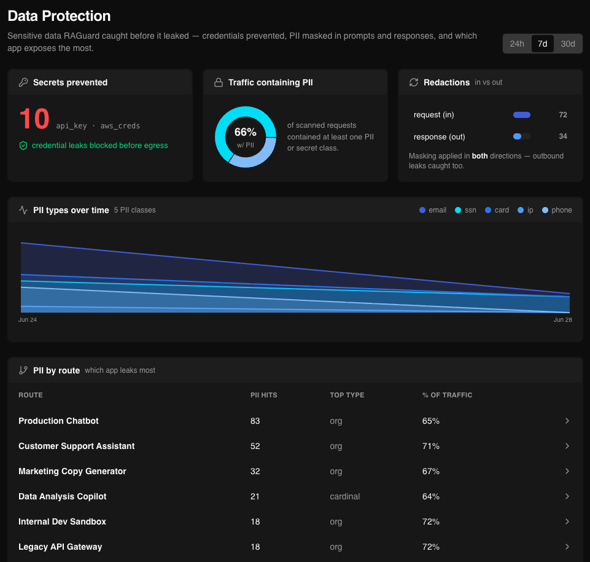Click the api_key · aws_creds label
The width and height of the screenshot is (590, 562).
tap(98, 126)
